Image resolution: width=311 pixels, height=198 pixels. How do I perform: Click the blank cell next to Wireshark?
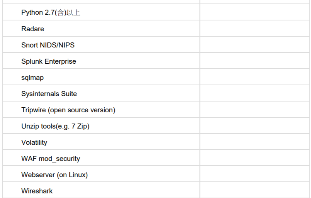(x=255, y=190)
